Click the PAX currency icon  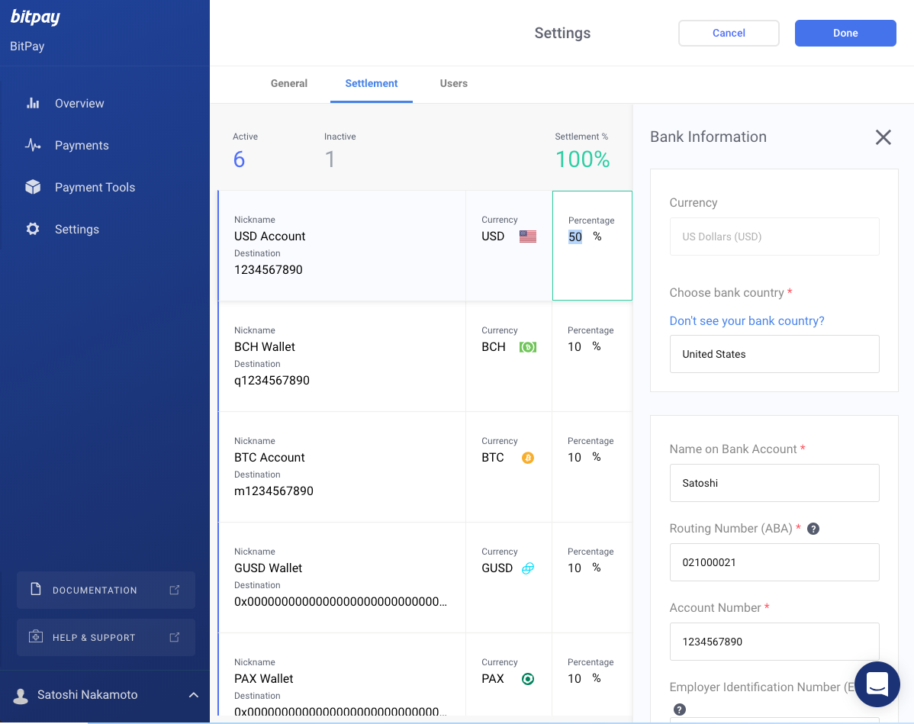527,678
